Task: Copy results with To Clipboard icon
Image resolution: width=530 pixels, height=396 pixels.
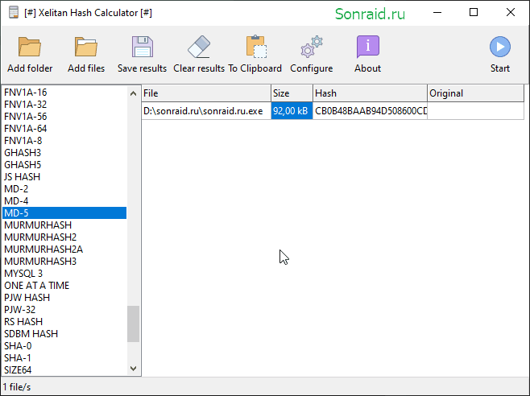Action: [256, 47]
